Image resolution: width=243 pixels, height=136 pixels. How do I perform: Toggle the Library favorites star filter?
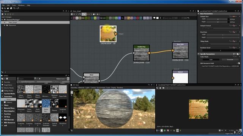[x=39, y=79]
